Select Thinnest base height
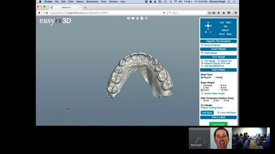The width and height of the screenshot is (275, 154). 202,86
